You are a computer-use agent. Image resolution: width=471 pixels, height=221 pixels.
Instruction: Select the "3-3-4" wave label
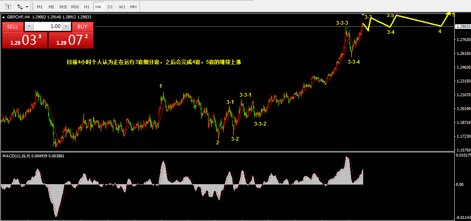[x=354, y=62]
